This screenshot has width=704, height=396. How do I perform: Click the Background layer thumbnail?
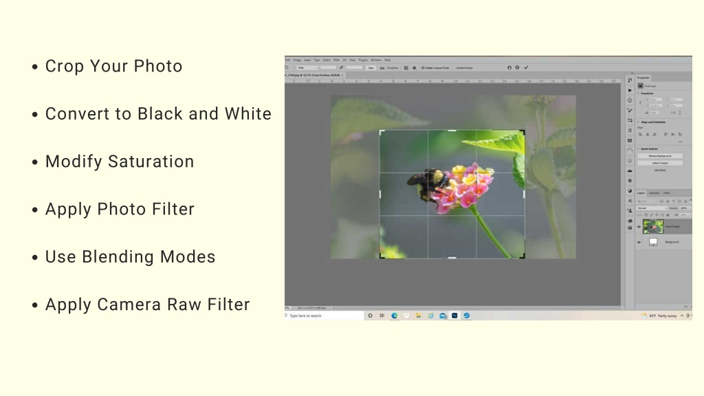(x=653, y=242)
